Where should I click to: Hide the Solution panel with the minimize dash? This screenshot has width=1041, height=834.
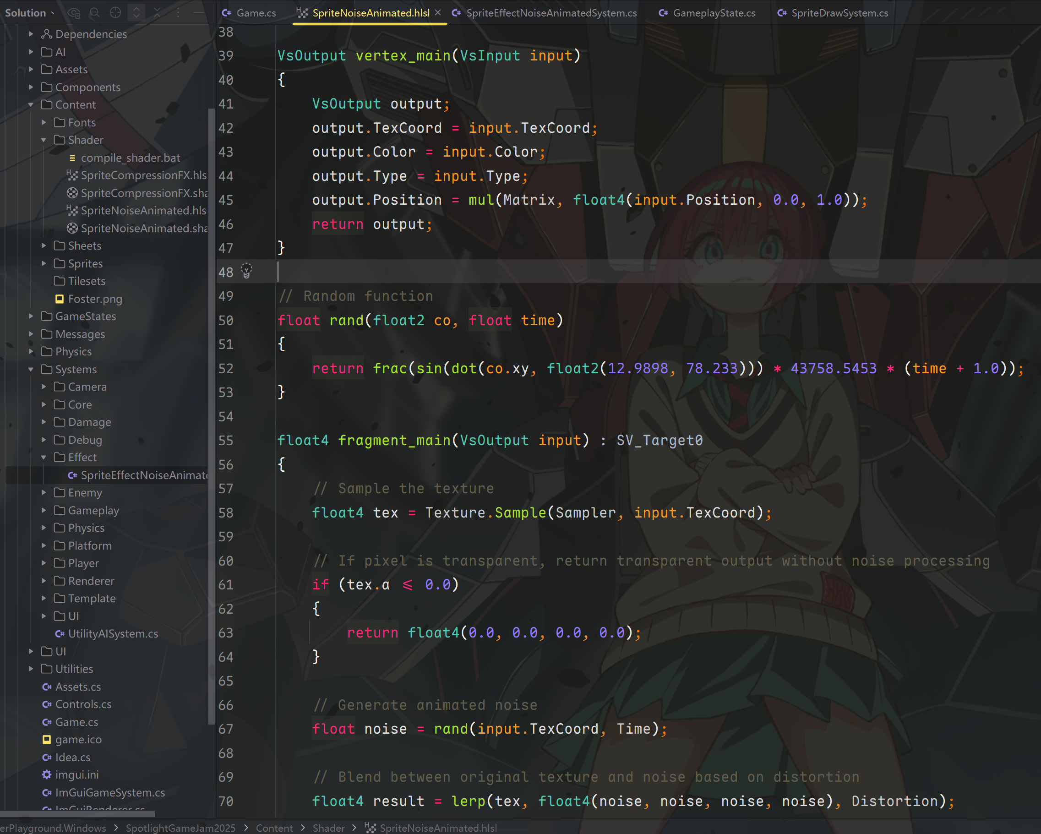198,13
